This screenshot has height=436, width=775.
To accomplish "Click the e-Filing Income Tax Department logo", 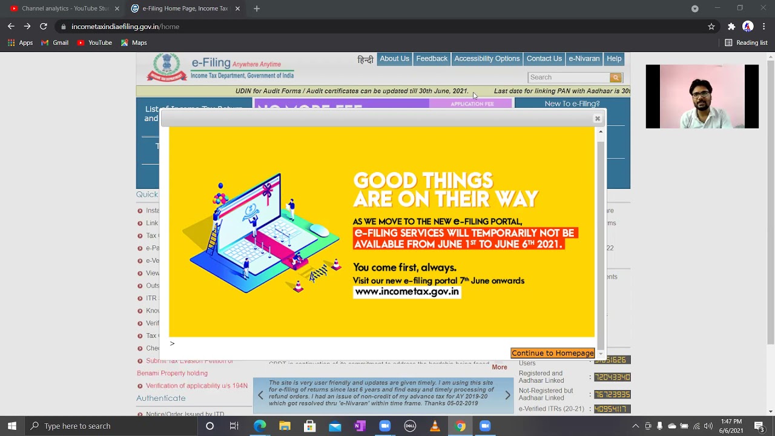I will [x=220, y=67].
